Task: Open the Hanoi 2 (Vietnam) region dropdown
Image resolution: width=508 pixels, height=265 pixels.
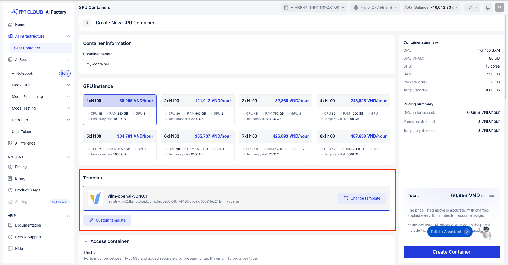Action: pyautogui.click(x=376, y=7)
